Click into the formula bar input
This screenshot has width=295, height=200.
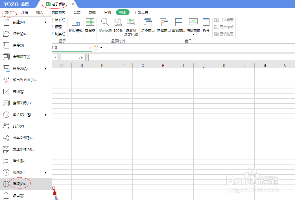pyautogui.click(x=191, y=57)
